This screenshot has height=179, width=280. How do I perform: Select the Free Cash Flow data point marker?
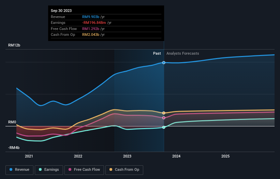coord(164,118)
